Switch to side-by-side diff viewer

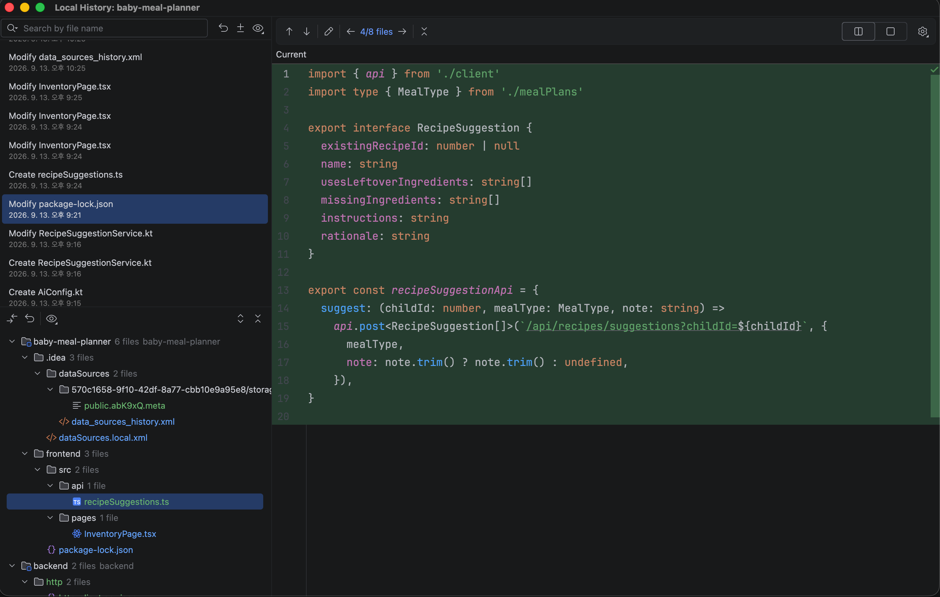[858, 32]
